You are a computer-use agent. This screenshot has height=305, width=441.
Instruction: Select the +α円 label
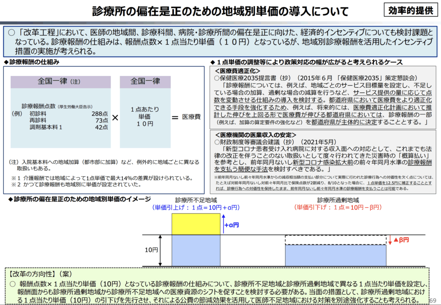click(x=232, y=225)
